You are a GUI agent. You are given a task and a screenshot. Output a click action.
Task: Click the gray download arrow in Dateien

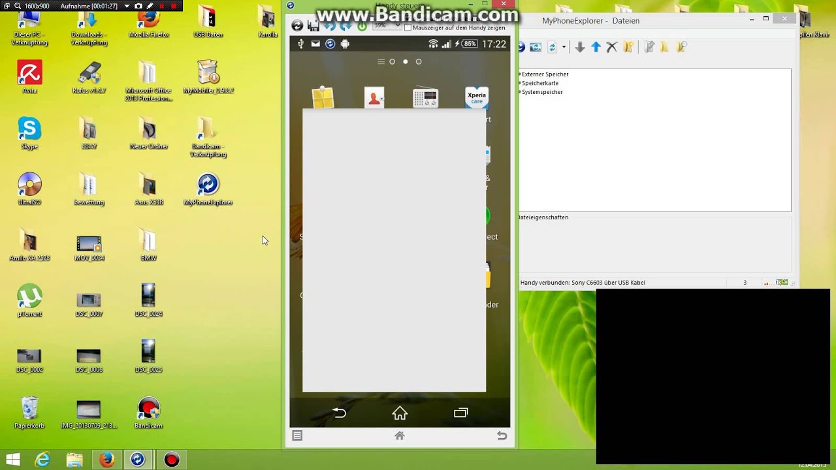(x=579, y=47)
